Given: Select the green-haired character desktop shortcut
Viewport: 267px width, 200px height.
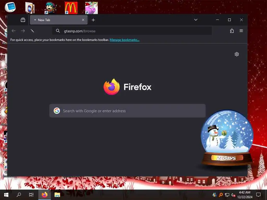Looking at the screenshot, I should point(51,8).
